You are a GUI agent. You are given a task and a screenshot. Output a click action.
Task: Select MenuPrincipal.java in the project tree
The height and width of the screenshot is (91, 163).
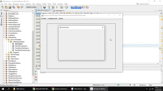pyautogui.click(x=21, y=46)
